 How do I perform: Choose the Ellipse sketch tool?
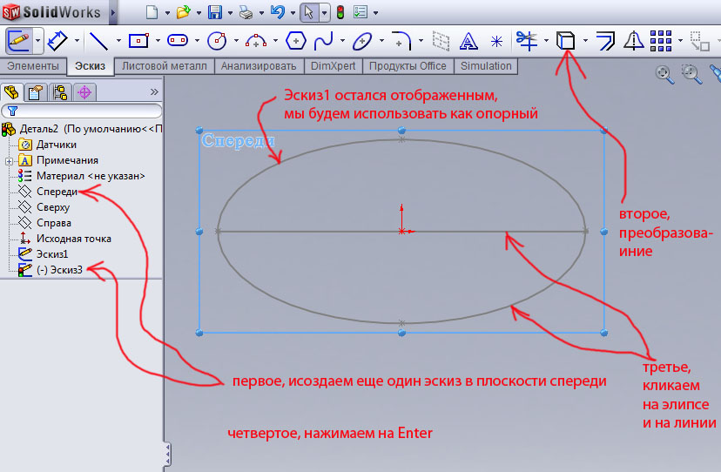point(362,40)
